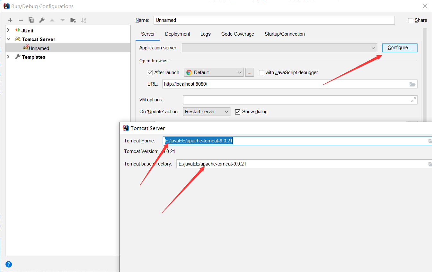
Task: Click the Name input field
Action: pos(274,20)
